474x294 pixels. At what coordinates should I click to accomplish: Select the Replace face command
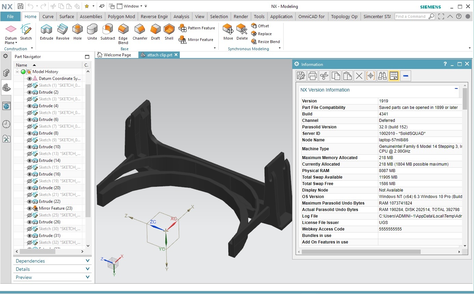[x=261, y=34]
